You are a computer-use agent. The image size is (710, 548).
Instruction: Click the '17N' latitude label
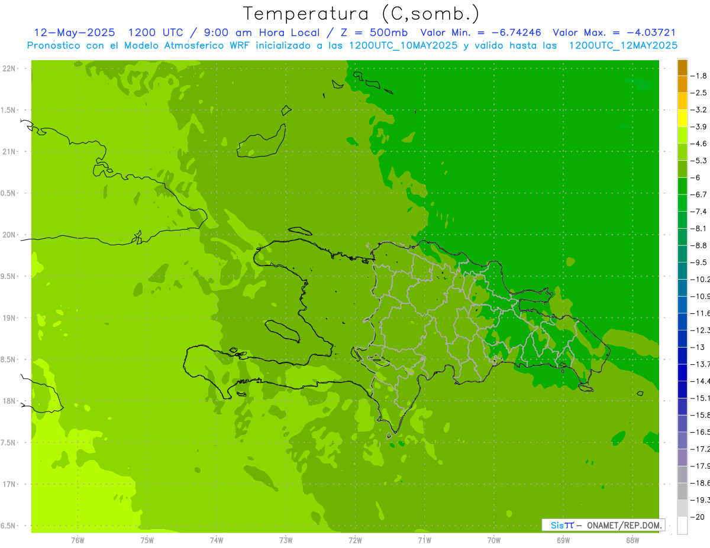pyautogui.click(x=9, y=484)
